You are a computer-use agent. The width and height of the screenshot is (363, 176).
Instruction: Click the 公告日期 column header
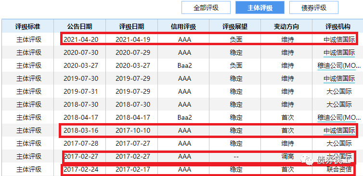coord(79,26)
